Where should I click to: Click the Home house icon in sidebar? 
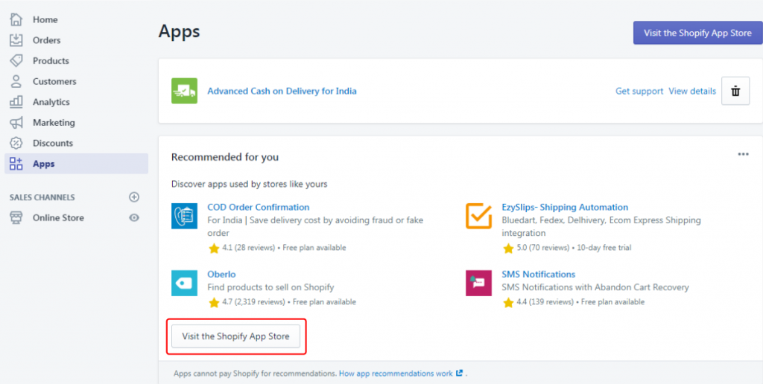(16, 19)
